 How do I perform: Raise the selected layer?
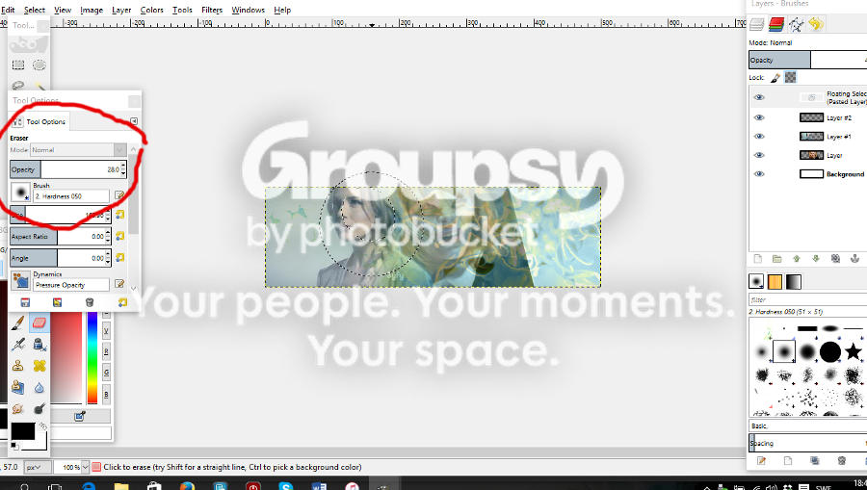coord(797,259)
